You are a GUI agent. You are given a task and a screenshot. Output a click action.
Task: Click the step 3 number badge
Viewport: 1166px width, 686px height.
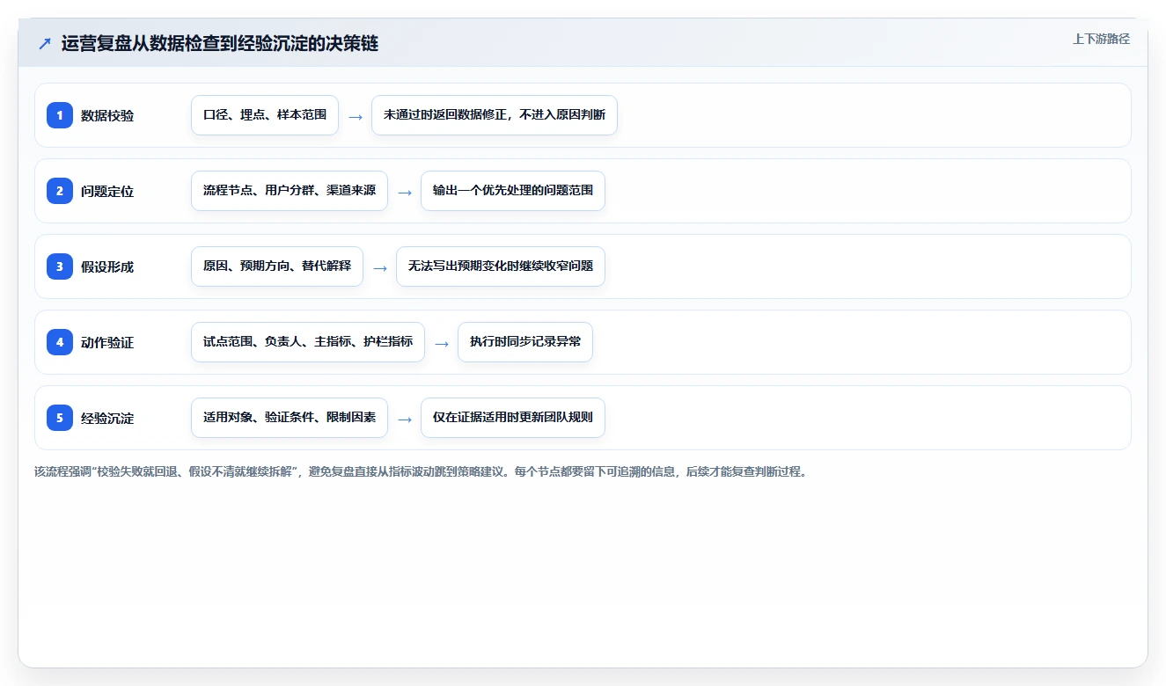[60, 266]
